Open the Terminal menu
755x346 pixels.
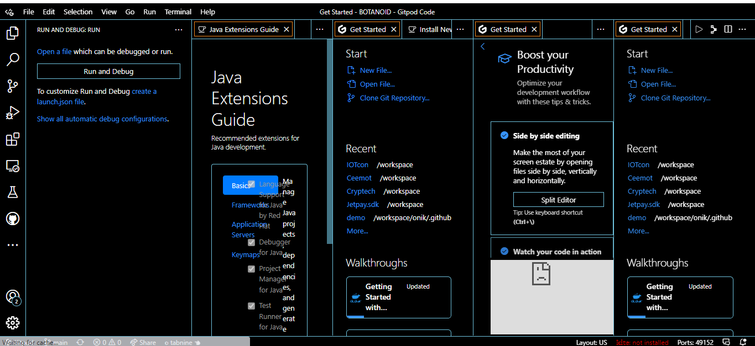click(x=178, y=12)
